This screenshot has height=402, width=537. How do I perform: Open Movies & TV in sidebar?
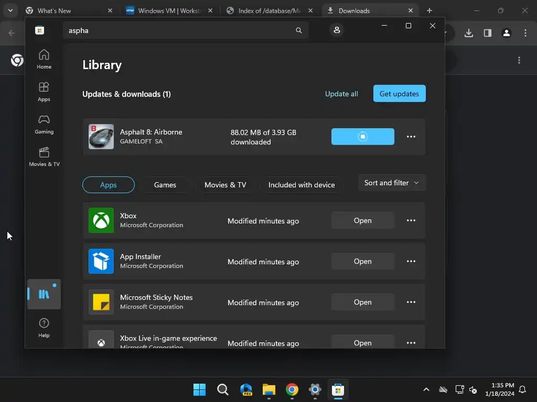click(x=44, y=157)
